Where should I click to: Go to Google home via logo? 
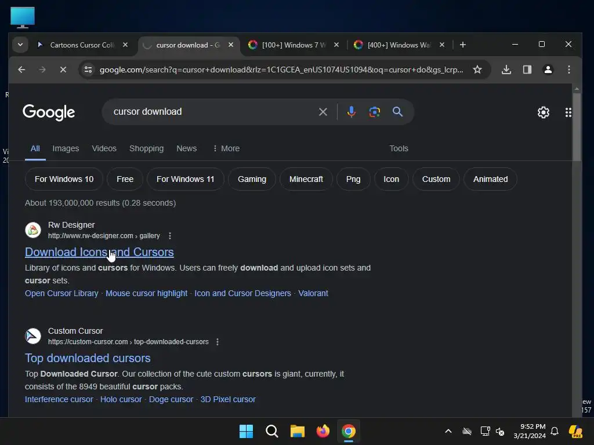(49, 112)
